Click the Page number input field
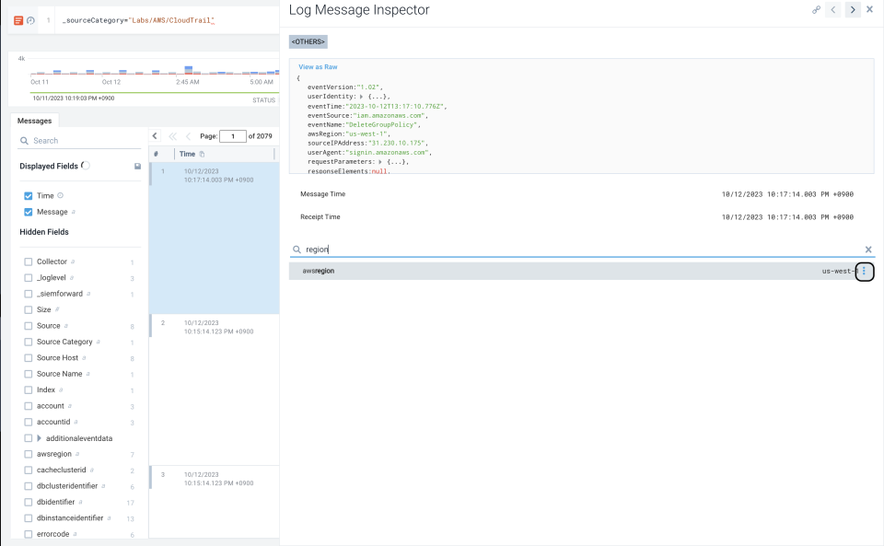The width and height of the screenshot is (884, 546). 231,134
